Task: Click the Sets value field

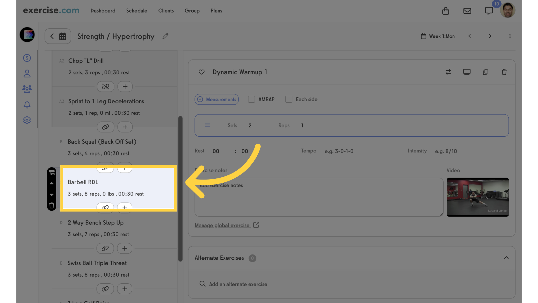Action: point(250,125)
